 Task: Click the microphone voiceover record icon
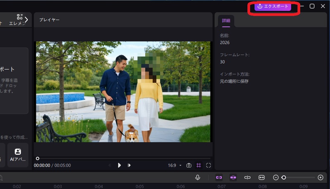point(198,177)
